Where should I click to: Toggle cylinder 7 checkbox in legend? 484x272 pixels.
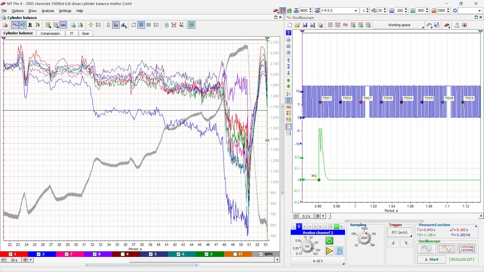pos(67,254)
